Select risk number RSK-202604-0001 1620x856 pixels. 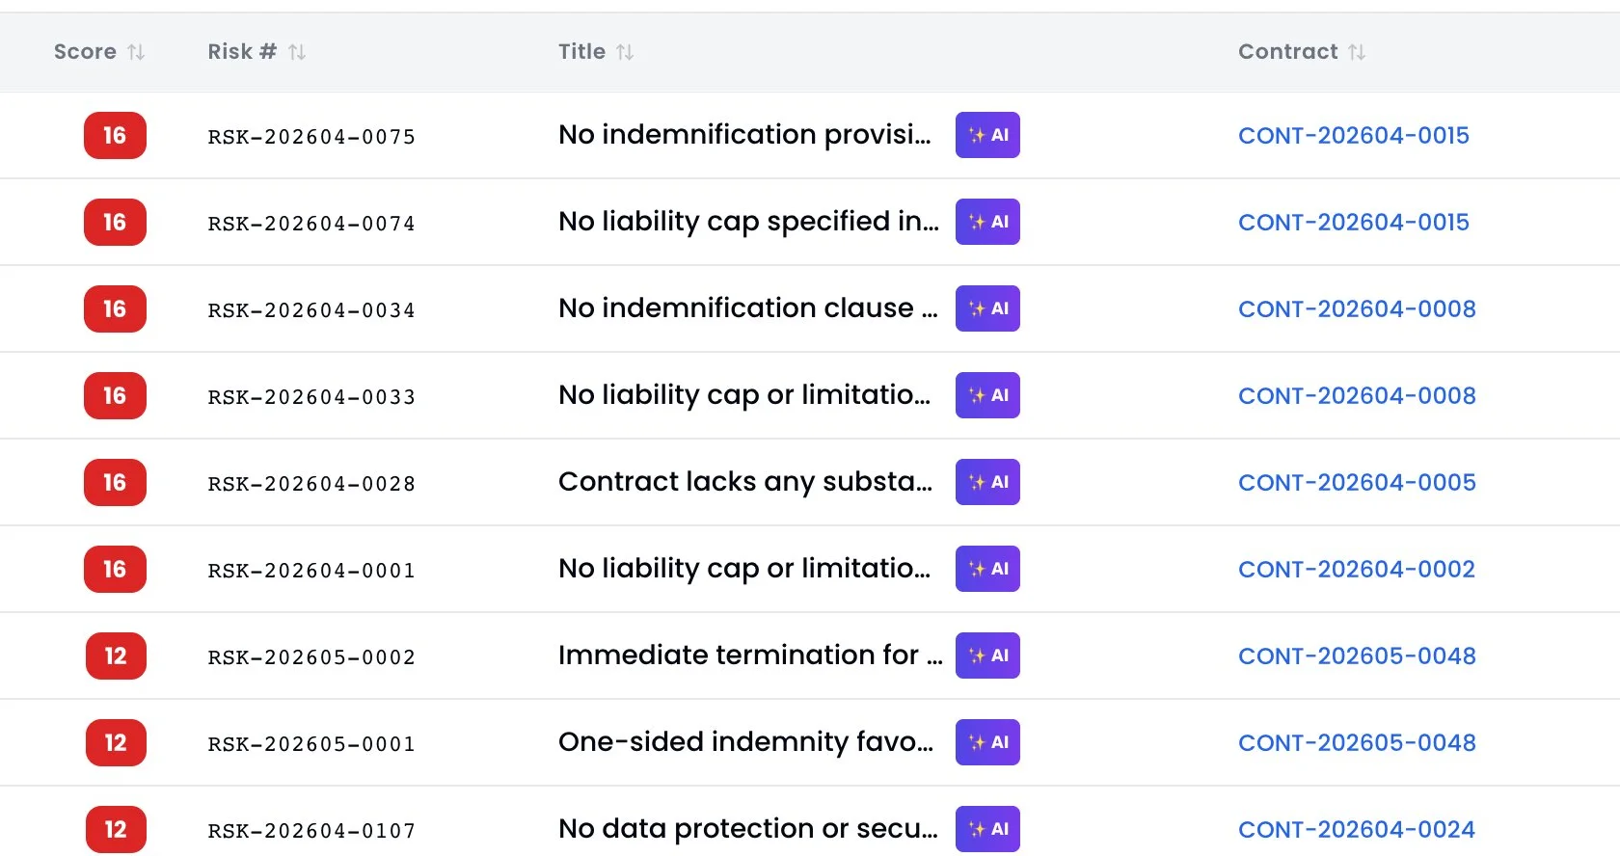pos(311,571)
